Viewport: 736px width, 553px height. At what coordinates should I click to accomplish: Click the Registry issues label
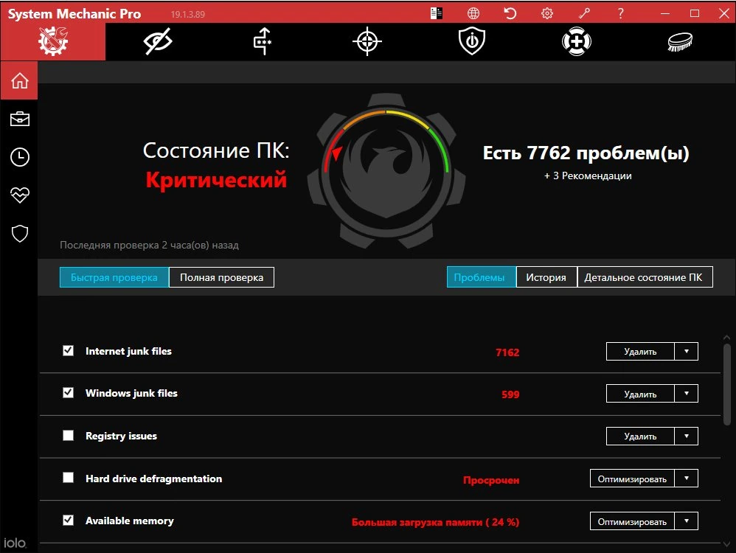121,436
